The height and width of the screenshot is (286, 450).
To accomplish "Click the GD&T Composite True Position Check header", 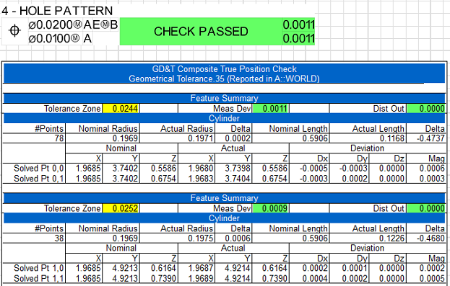I will point(224,73).
